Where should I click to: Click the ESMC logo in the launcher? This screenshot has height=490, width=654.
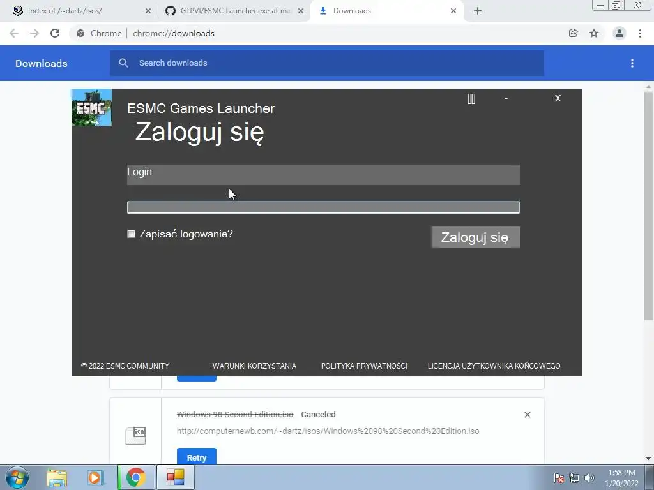pyautogui.click(x=92, y=107)
